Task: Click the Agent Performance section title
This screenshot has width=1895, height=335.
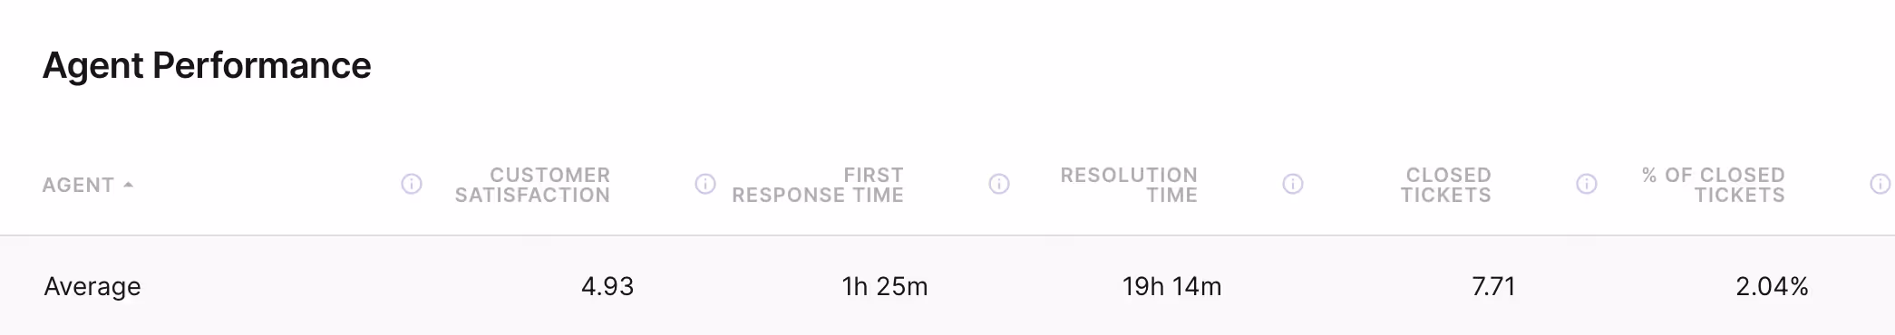Action: tap(207, 66)
